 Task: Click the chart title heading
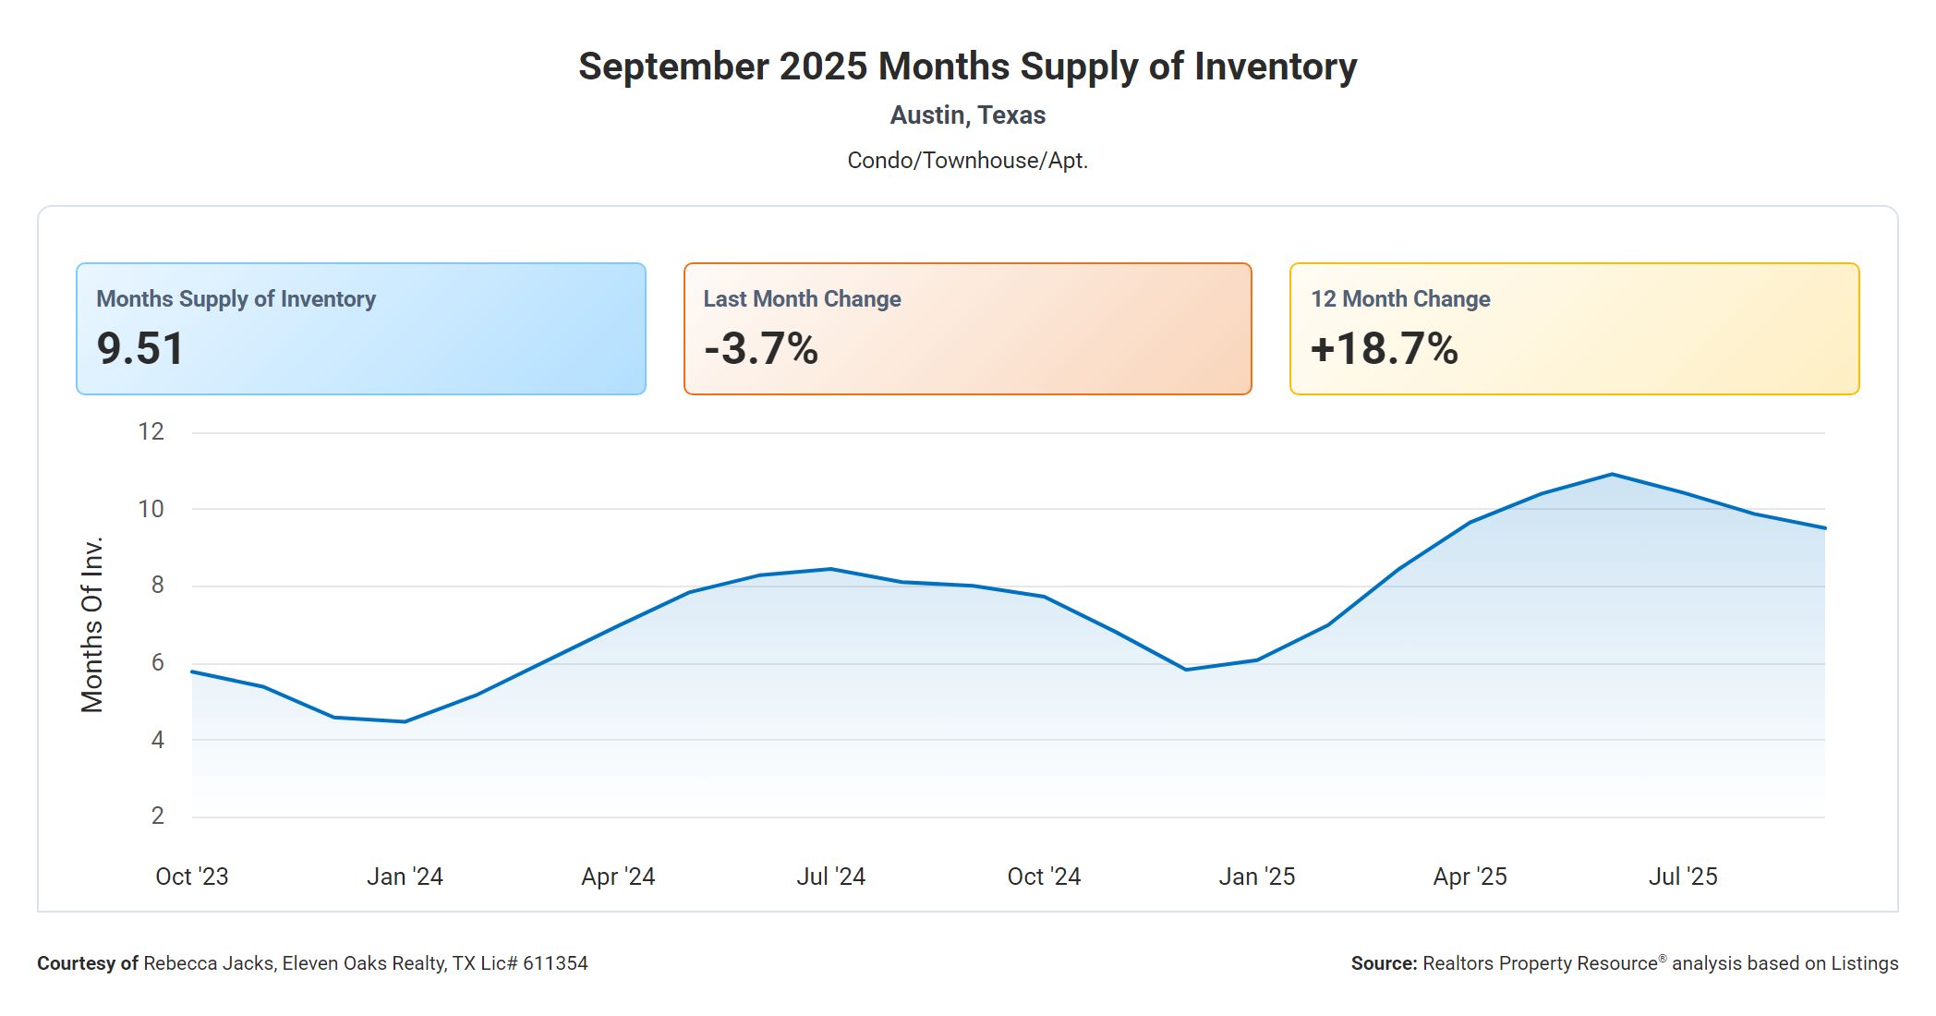[967, 67]
